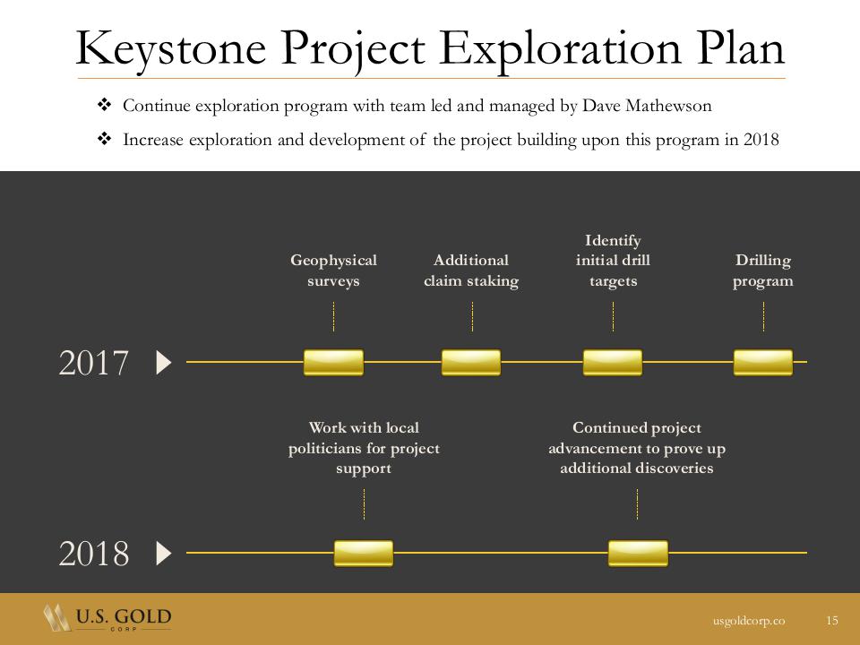Screen dimensions: 860x645
Task: Select the gold marker under Geophysical surveys
Action: click(333, 363)
